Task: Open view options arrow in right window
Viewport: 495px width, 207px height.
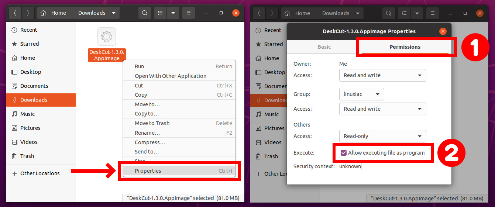Action: (417, 13)
